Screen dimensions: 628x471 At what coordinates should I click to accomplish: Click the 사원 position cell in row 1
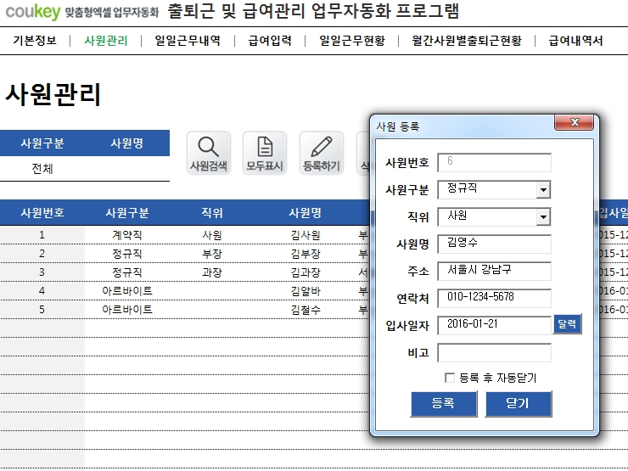(x=212, y=235)
